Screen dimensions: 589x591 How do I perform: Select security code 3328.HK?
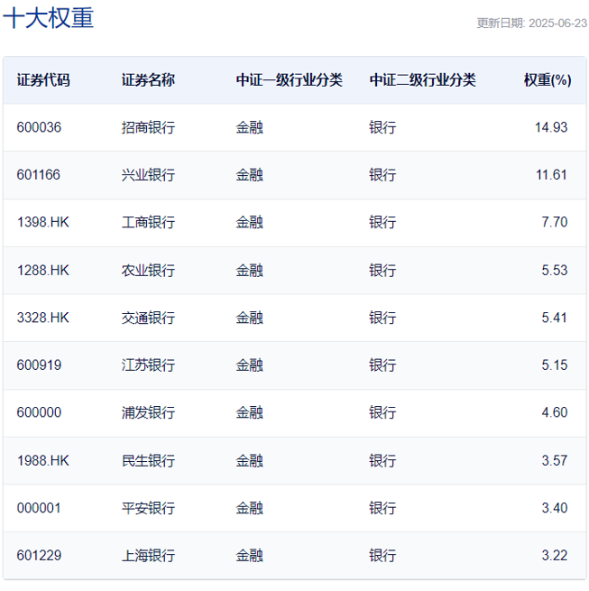(43, 318)
